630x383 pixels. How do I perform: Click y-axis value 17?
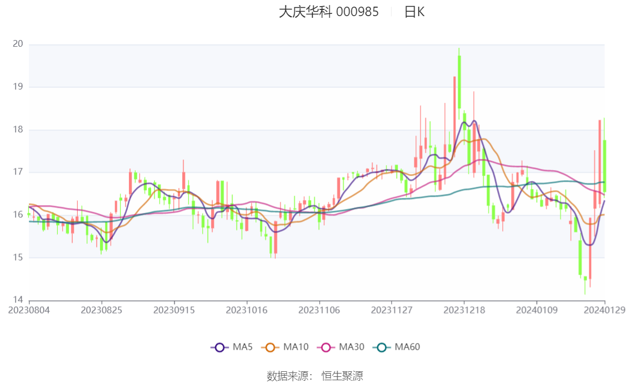click(x=18, y=172)
